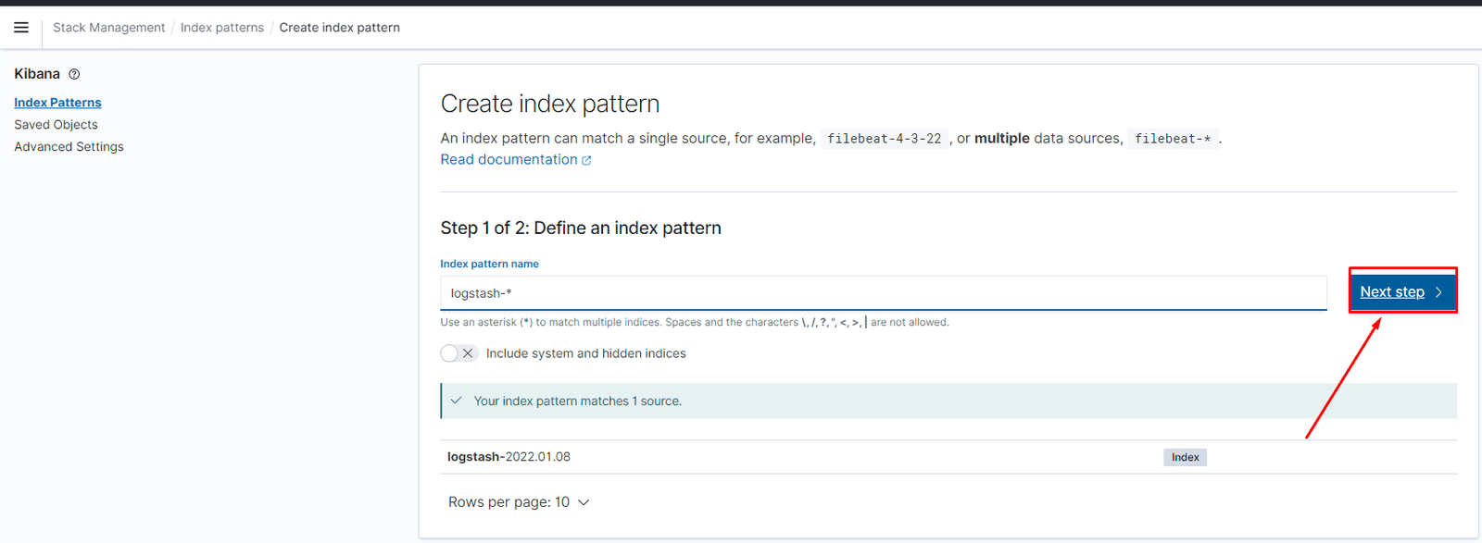Click the filebeat-* example code text

click(1173, 139)
